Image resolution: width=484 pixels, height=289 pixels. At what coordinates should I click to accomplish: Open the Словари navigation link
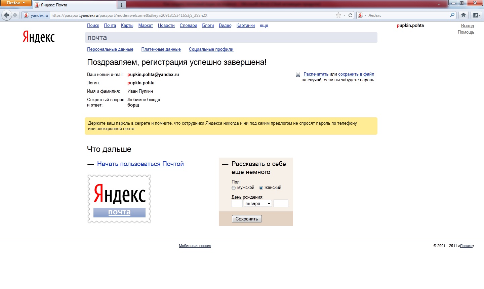pos(189,26)
